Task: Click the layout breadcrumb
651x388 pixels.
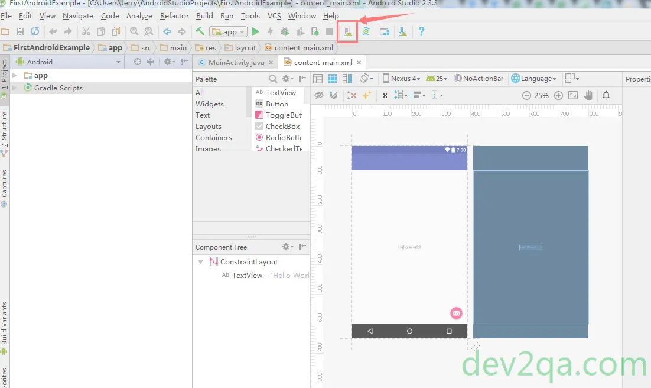Action: (240, 48)
